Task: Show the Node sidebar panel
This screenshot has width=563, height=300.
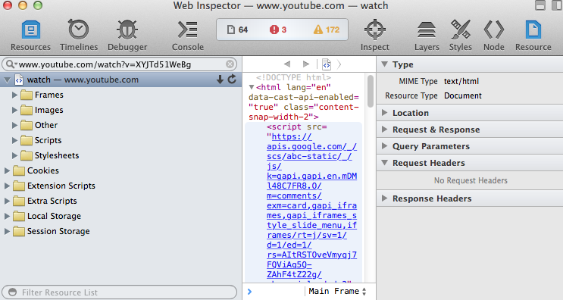Action: pos(494,36)
